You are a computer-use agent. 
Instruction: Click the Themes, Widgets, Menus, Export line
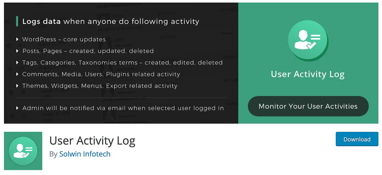(x=100, y=86)
